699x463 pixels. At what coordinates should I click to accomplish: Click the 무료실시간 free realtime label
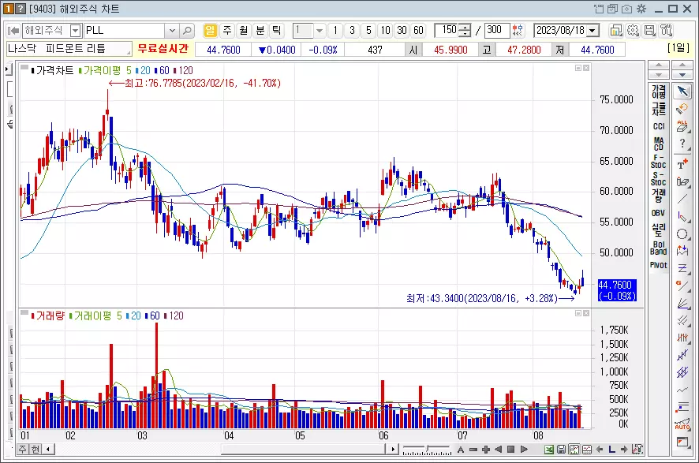[163, 49]
